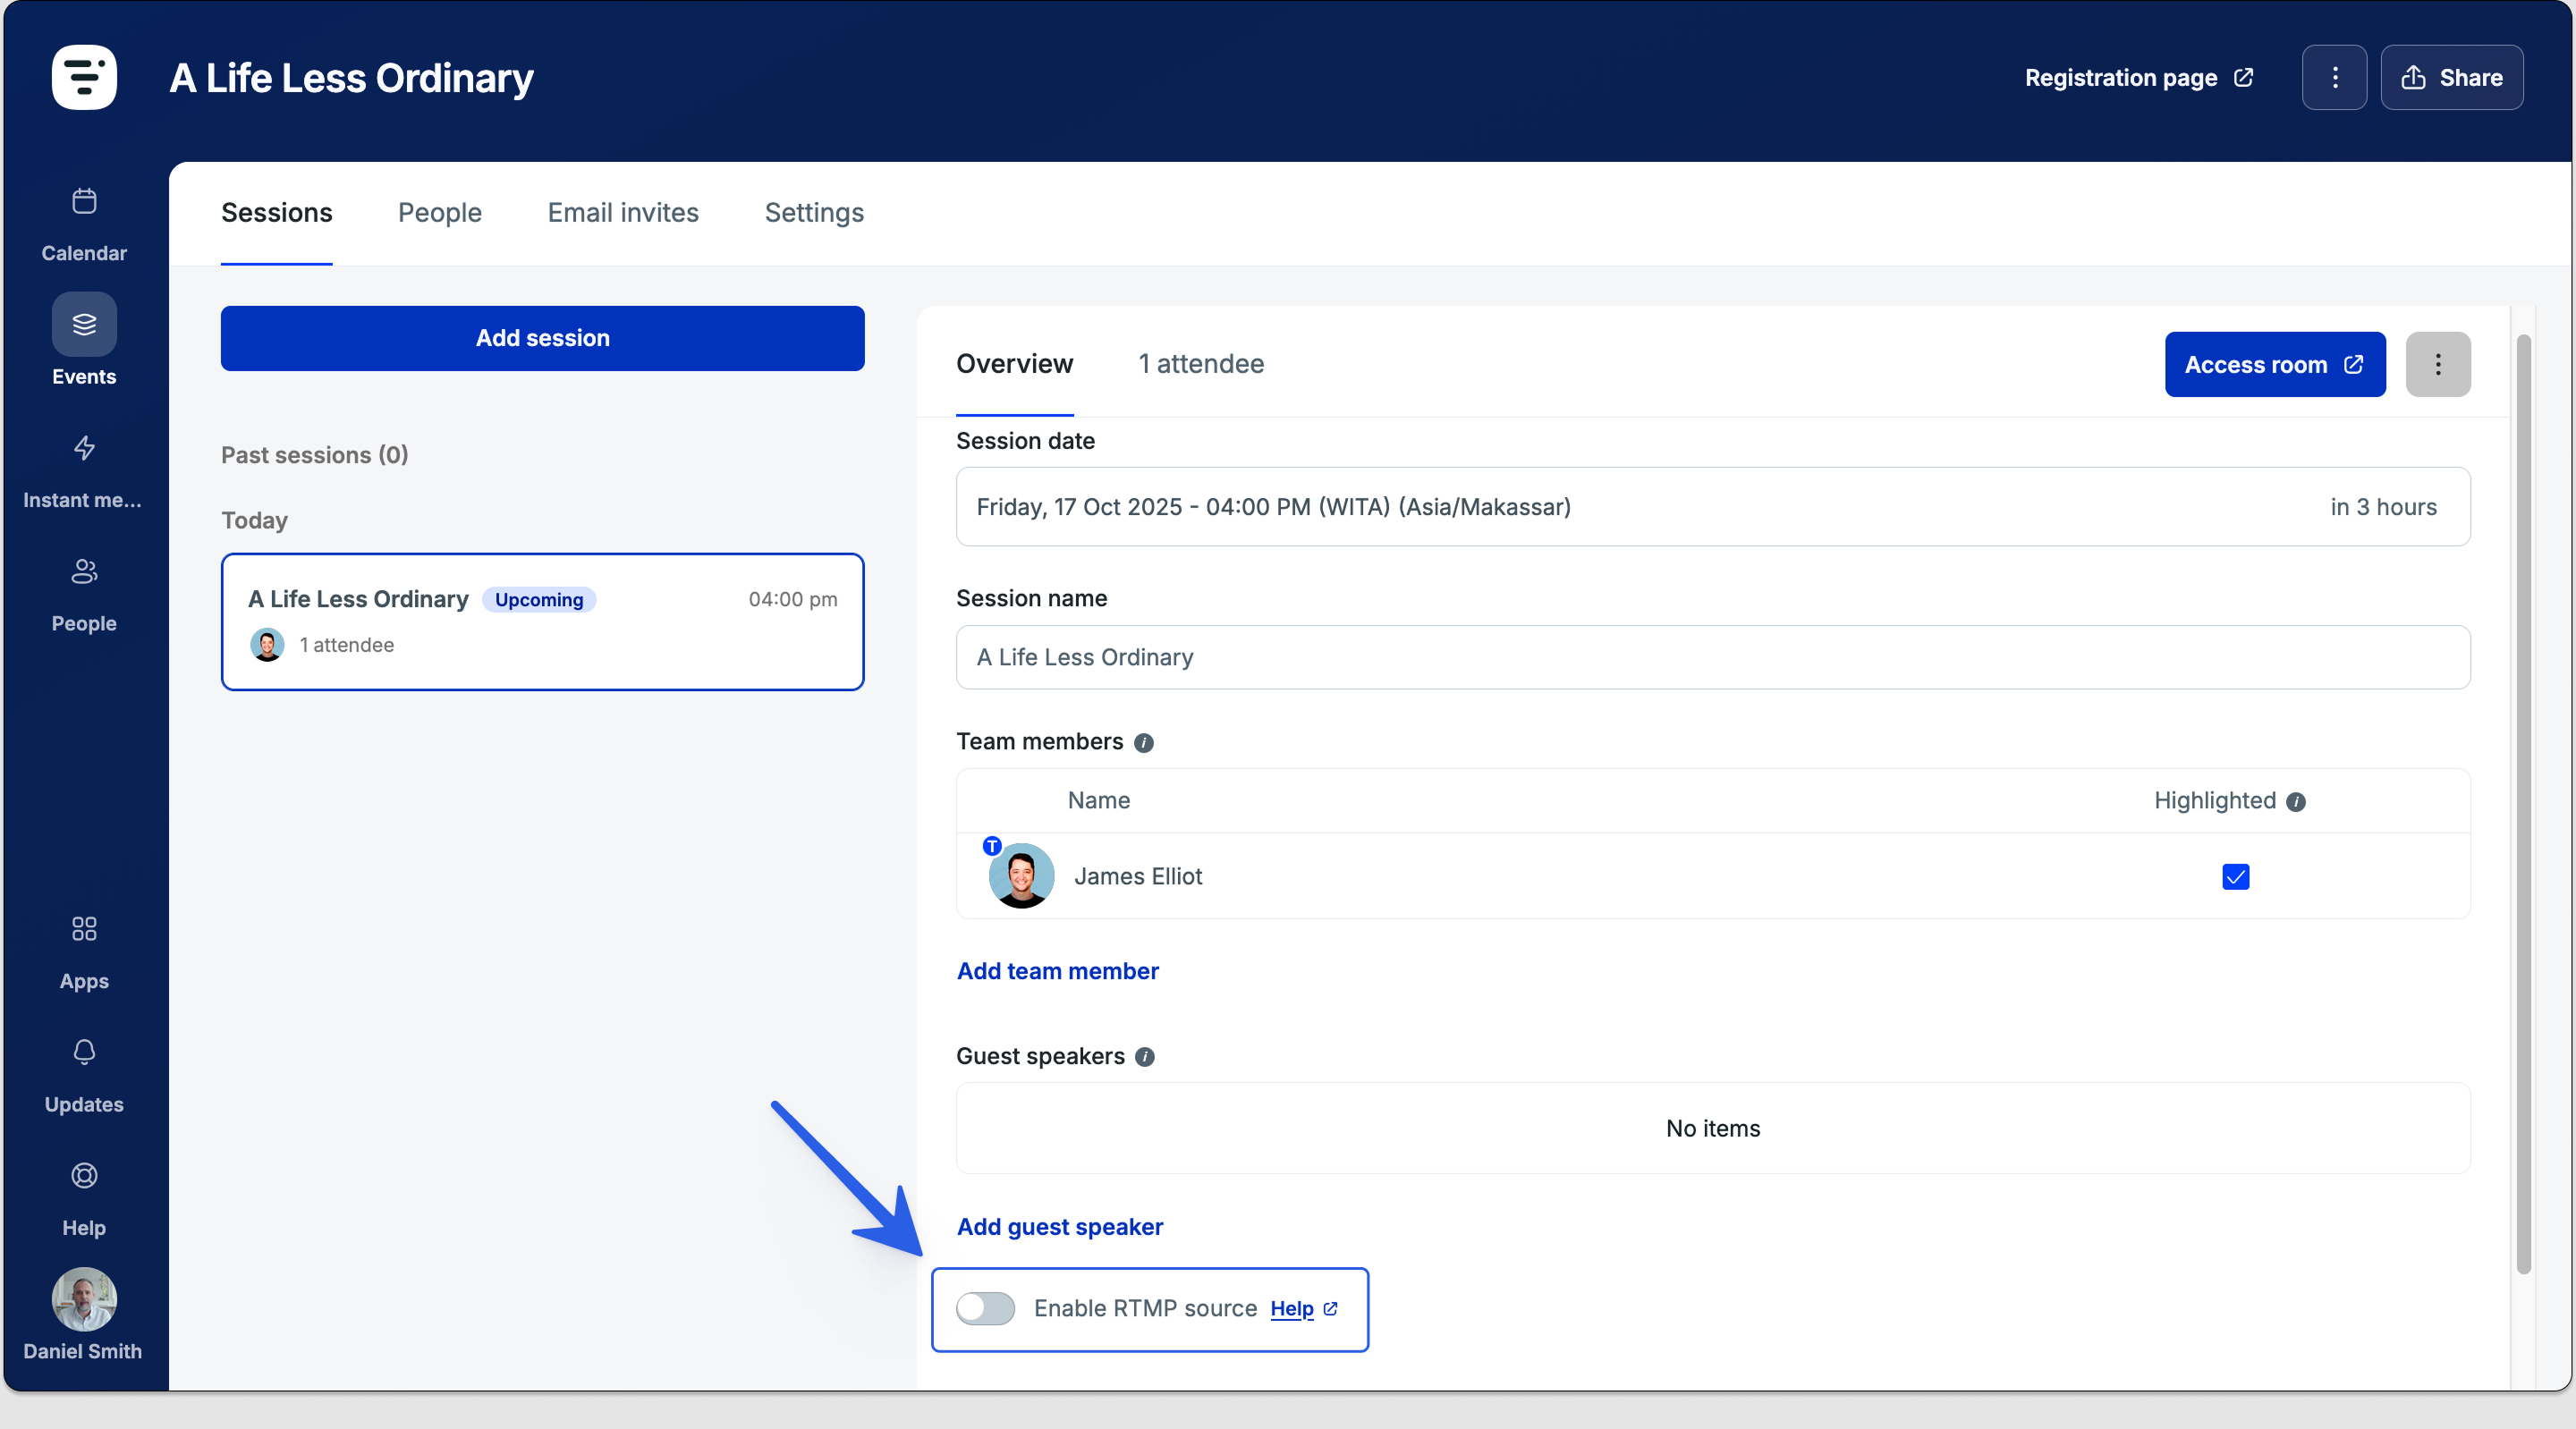Open the three-dot menu next to Share
Image resolution: width=2576 pixels, height=1429 pixels.
point(2334,77)
